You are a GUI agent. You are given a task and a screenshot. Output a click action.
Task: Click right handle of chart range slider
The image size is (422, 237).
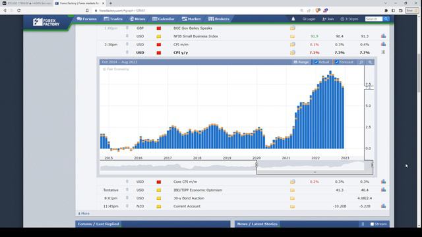click(x=372, y=165)
